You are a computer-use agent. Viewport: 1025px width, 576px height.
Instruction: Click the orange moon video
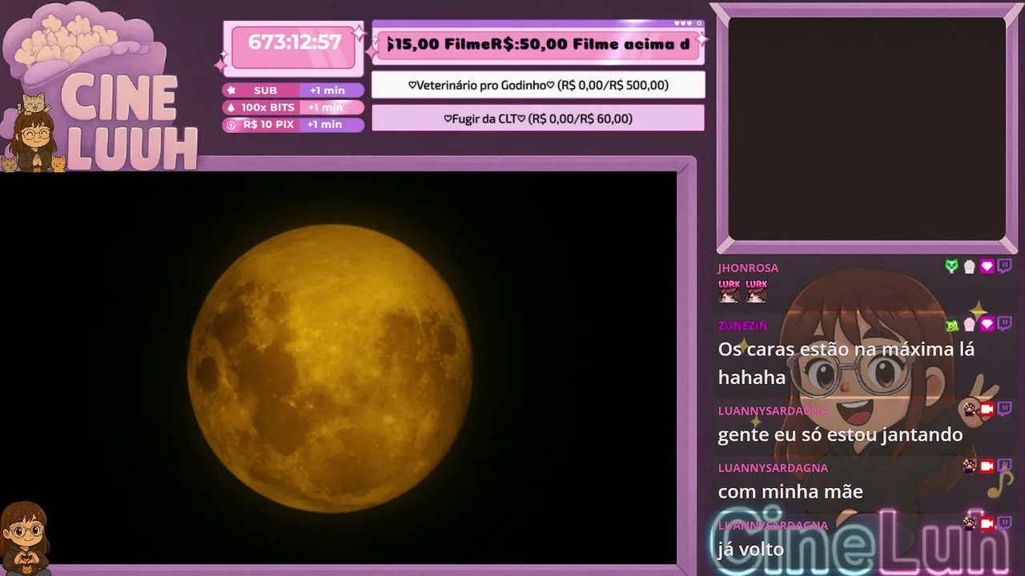[338, 369]
